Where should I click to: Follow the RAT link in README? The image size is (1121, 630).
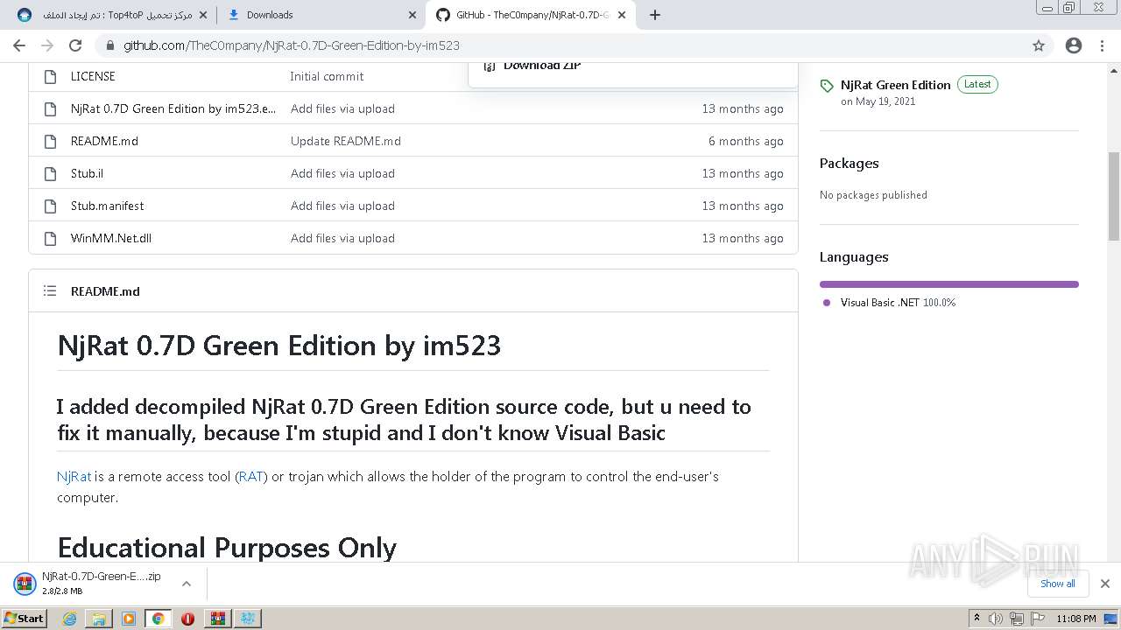[251, 477]
